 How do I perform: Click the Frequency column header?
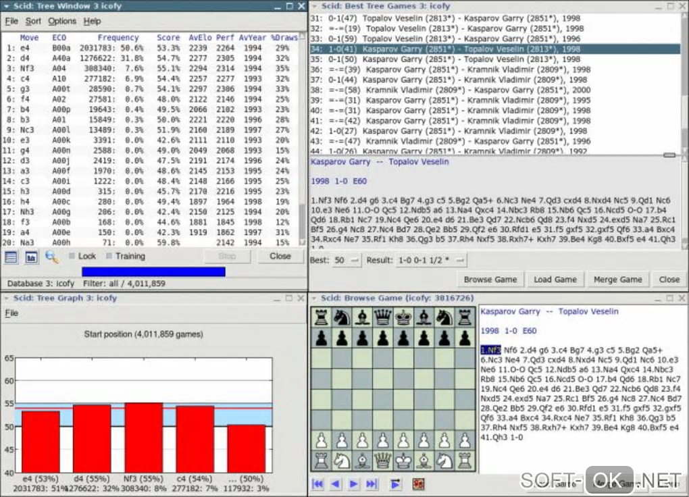[x=118, y=38]
